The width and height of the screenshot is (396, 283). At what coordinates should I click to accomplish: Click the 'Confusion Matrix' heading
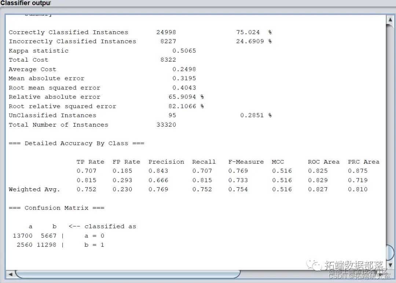56,208
